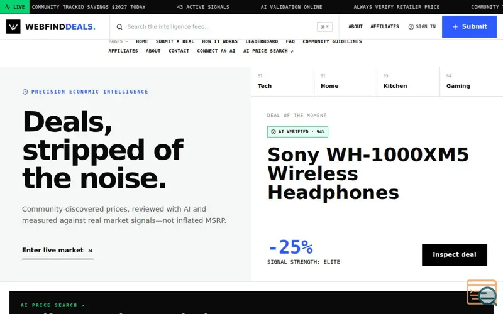This screenshot has width=503, height=314.
Task: Click the live pulse icon in ticker
Action: tap(8, 7)
